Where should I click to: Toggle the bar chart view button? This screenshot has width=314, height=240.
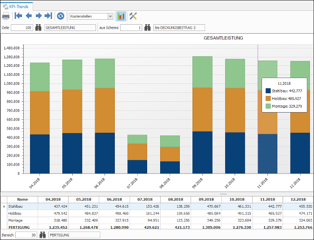pyautogui.click(x=121, y=16)
